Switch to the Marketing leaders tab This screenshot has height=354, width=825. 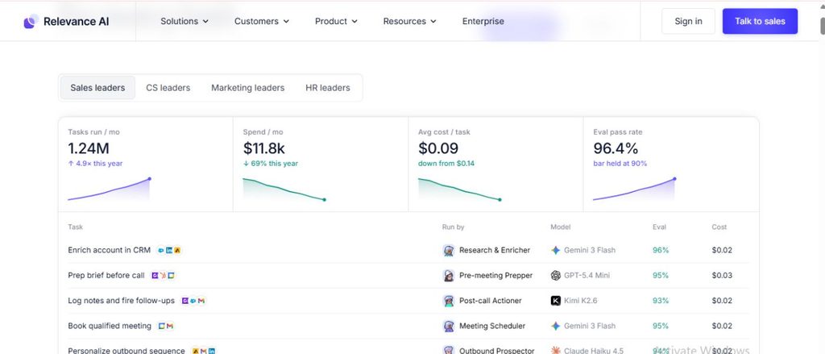point(248,87)
